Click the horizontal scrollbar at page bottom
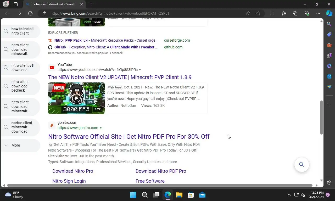Image resolution: width=335 pixels, height=201 pixels. 160,185
